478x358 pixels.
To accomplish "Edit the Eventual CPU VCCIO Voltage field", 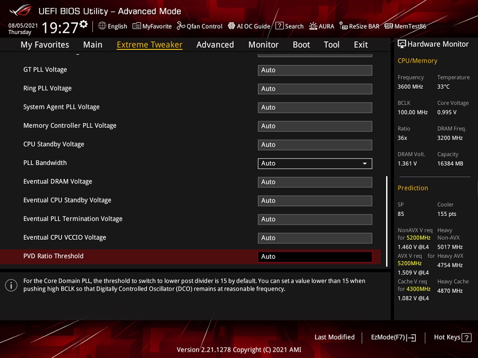I will pyautogui.click(x=315, y=238).
